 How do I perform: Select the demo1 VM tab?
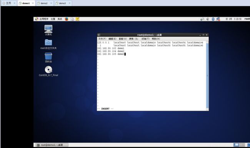26,3
